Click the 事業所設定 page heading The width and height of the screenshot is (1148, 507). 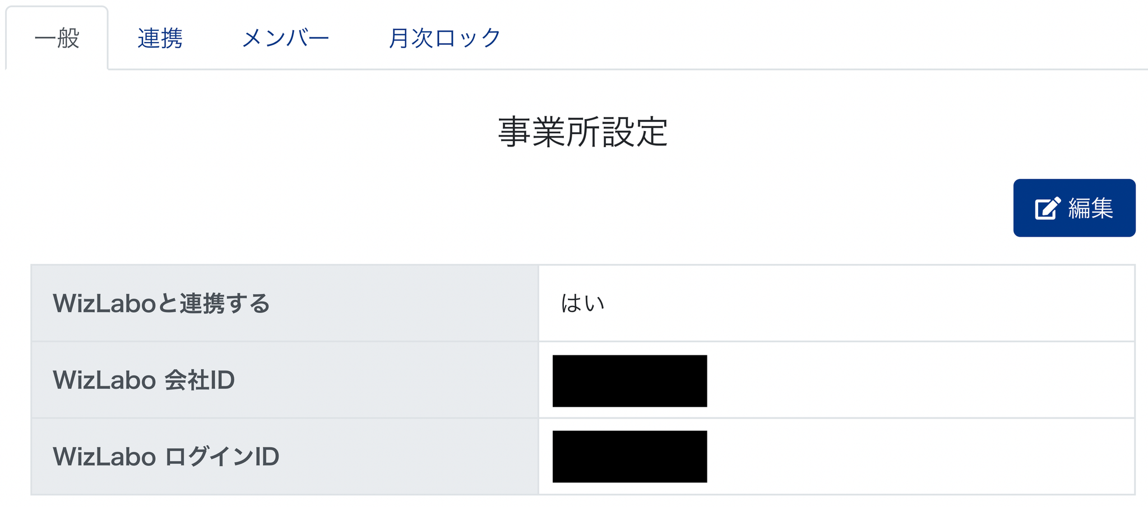pyautogui.click(x=582, y=132)
